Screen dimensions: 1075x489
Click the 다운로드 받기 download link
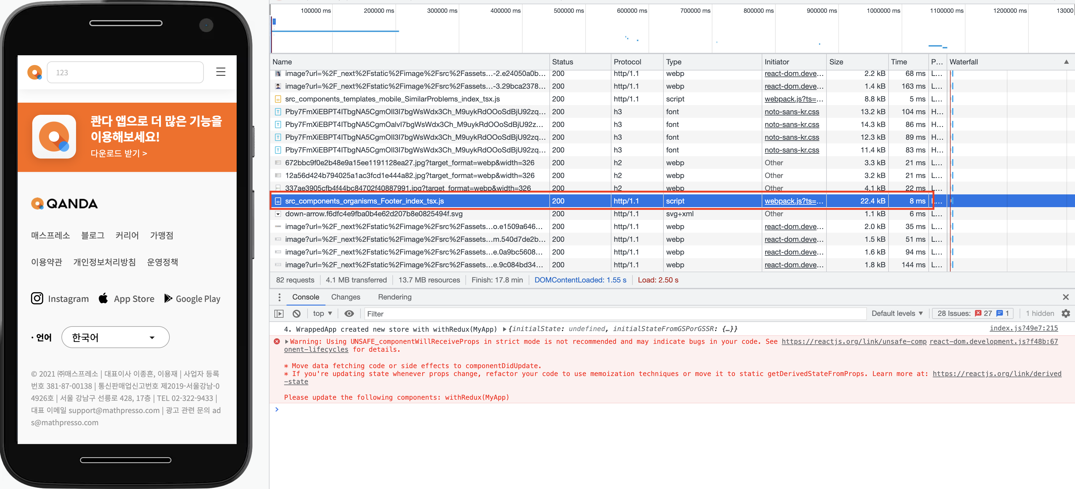(x=119, y=153)
